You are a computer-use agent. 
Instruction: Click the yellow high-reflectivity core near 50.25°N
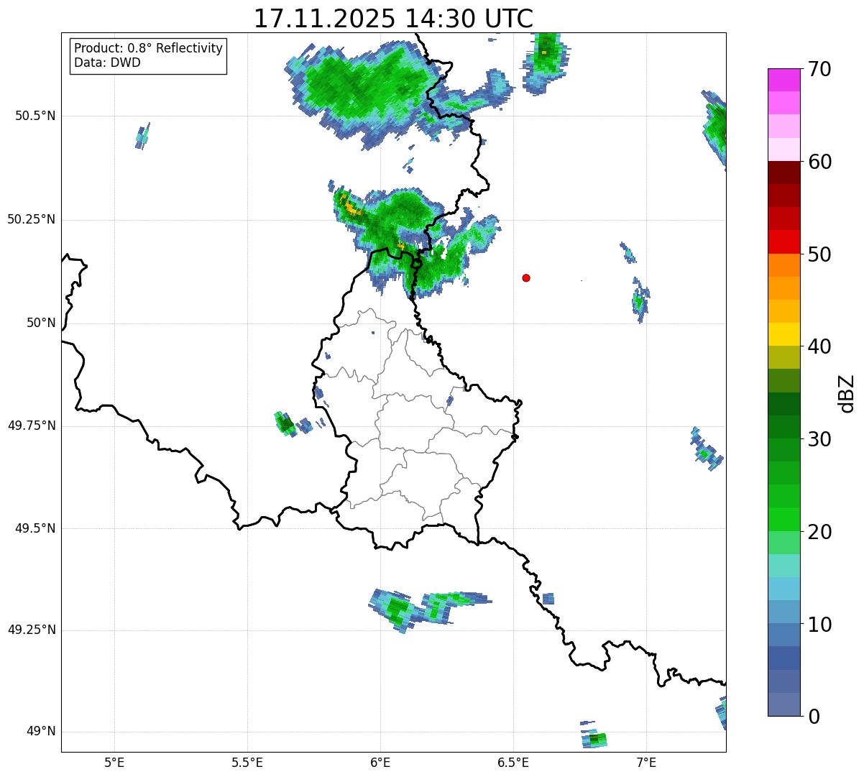click(x=351, y=208)
